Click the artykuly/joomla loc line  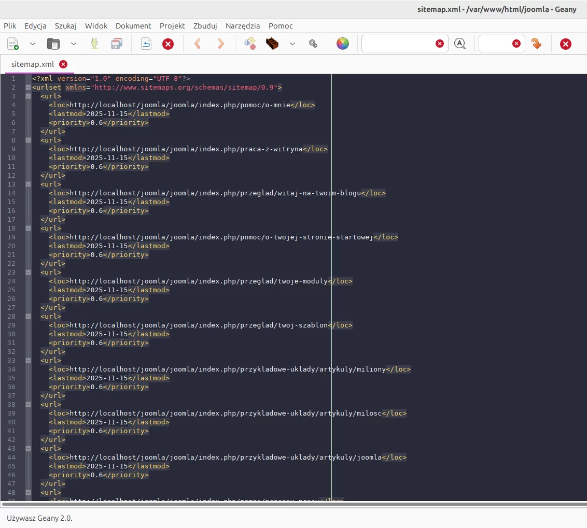(228, 458)
